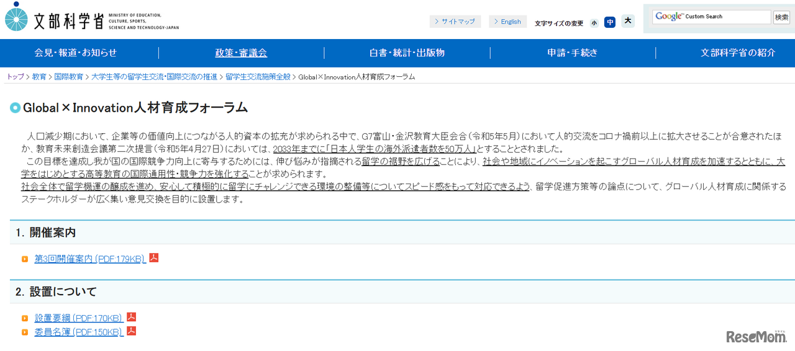The width and height of the screenshot is (795, 351).
Task: Click orange bullet icon beside 設置要綱
Action: (25, 319)
